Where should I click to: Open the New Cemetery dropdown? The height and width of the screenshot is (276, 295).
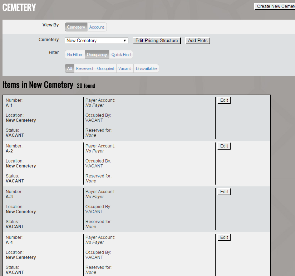tap(97, 41)
